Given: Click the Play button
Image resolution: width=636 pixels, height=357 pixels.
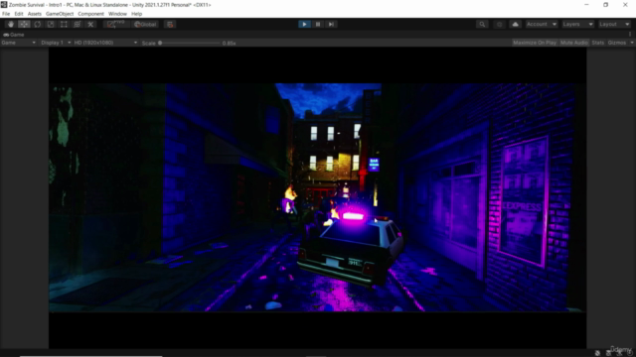Looking at the screenshot, I should point(304,24).
